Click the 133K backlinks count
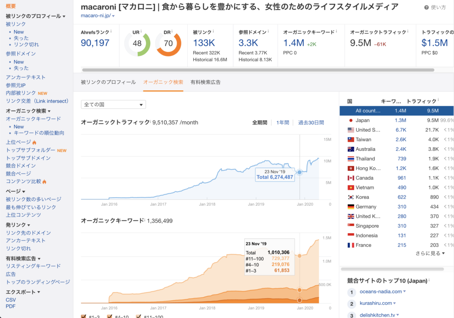Viewport: 454px width, 318px height. coord(204,43)
